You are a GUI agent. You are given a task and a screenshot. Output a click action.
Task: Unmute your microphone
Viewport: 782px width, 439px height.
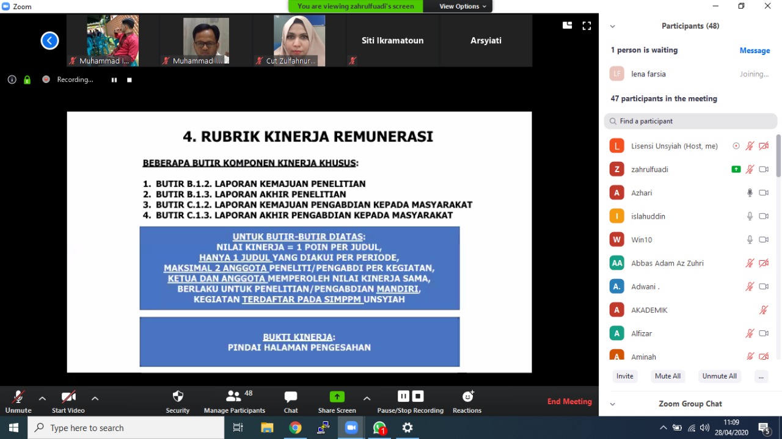[18, 401]
